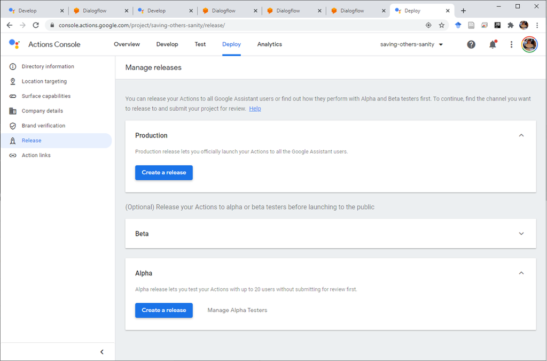Image resolution: width=547 pixels, height=361 pixels.
Task: Click Manage Alpha Testers
Action: click(x=237, y=310)
